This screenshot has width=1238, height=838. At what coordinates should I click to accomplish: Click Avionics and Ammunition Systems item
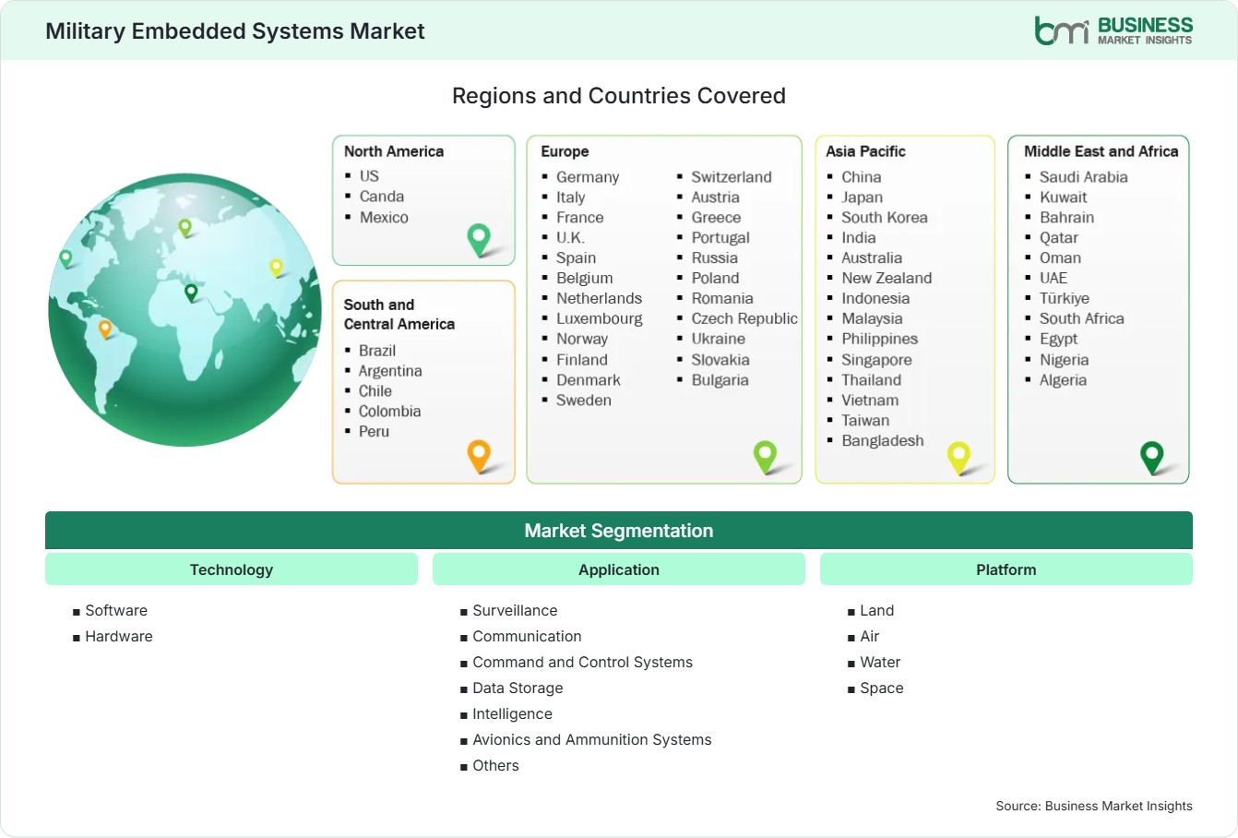coord(592,740)
